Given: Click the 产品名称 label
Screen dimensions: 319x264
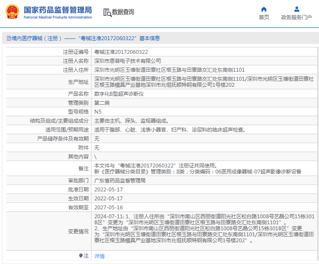Looking at the screenshot, I should click(x=78, y=94).
